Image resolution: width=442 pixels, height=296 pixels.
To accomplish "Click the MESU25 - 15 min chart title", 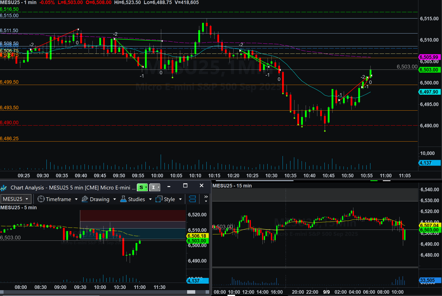I will [x=232, y=186].
